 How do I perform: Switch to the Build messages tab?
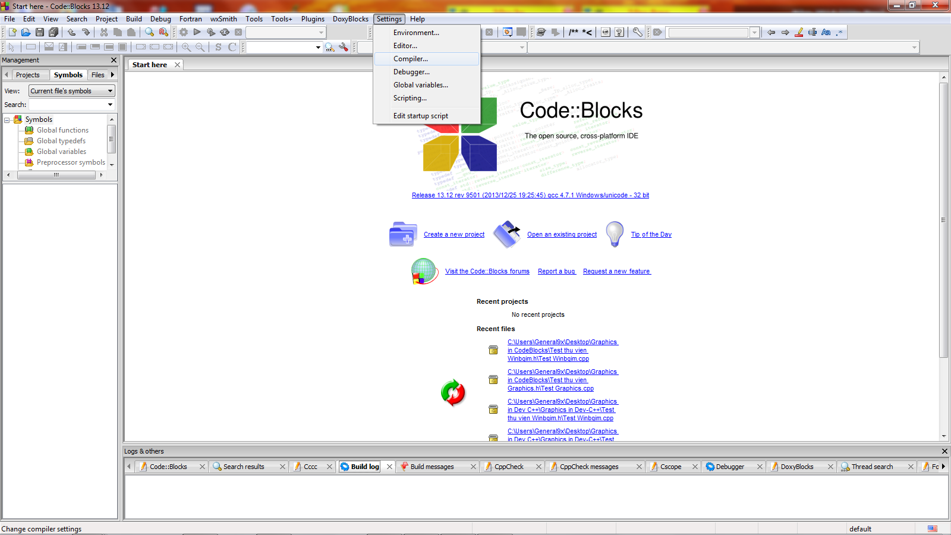point(432,467)
